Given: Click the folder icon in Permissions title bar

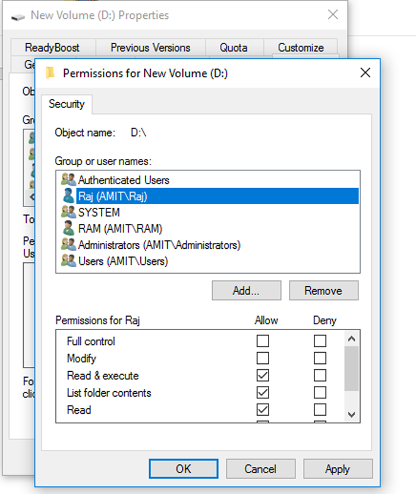Looking at the screenshot, I should 50,73.
